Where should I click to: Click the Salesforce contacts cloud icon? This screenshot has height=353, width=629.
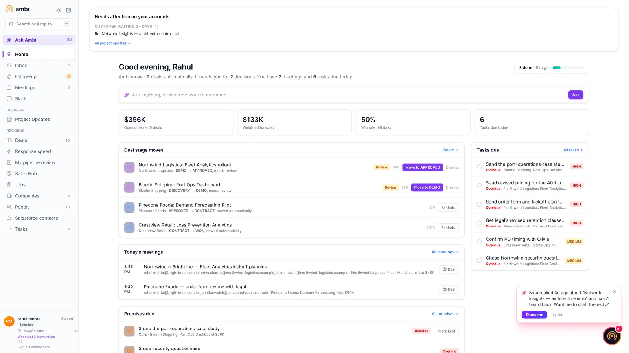pyautogui.click(x=9, y=218)
